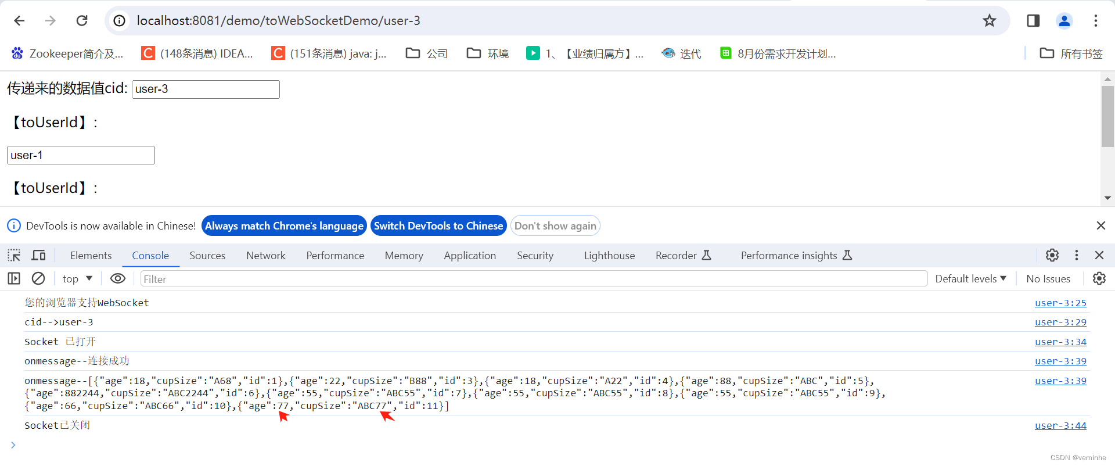Toggle the device toolbar emulation
The height and width of the screenshot is (466, 1115).
pyautogui.click(x=38, y=255)
